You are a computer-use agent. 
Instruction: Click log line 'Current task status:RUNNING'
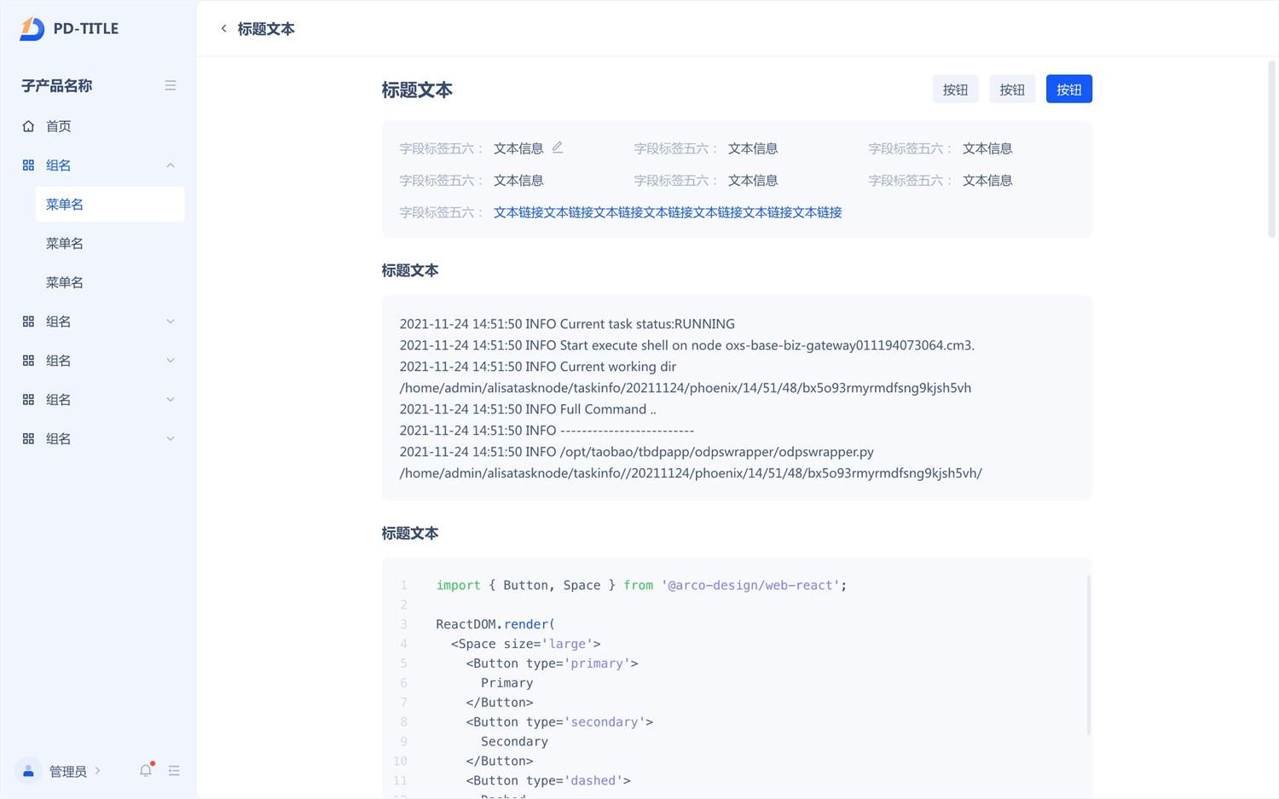[567, 324]
